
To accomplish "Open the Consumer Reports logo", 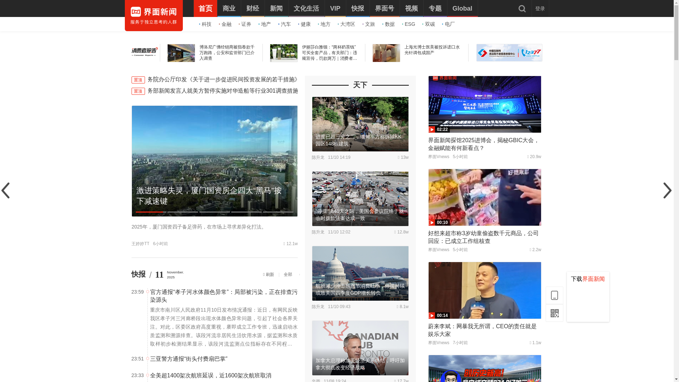I will point(145,52).
